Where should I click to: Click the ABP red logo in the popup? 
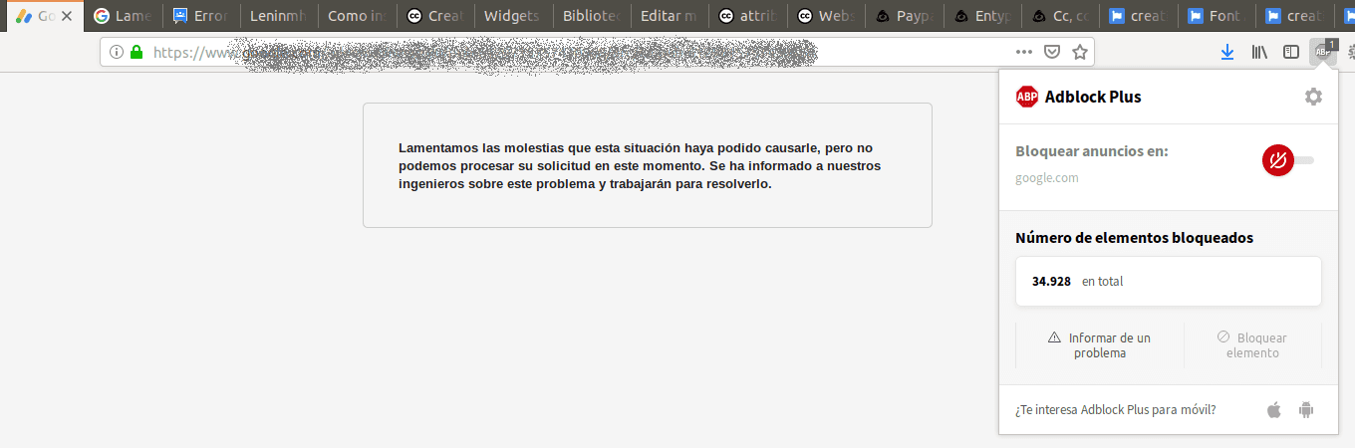(1026, 97)
